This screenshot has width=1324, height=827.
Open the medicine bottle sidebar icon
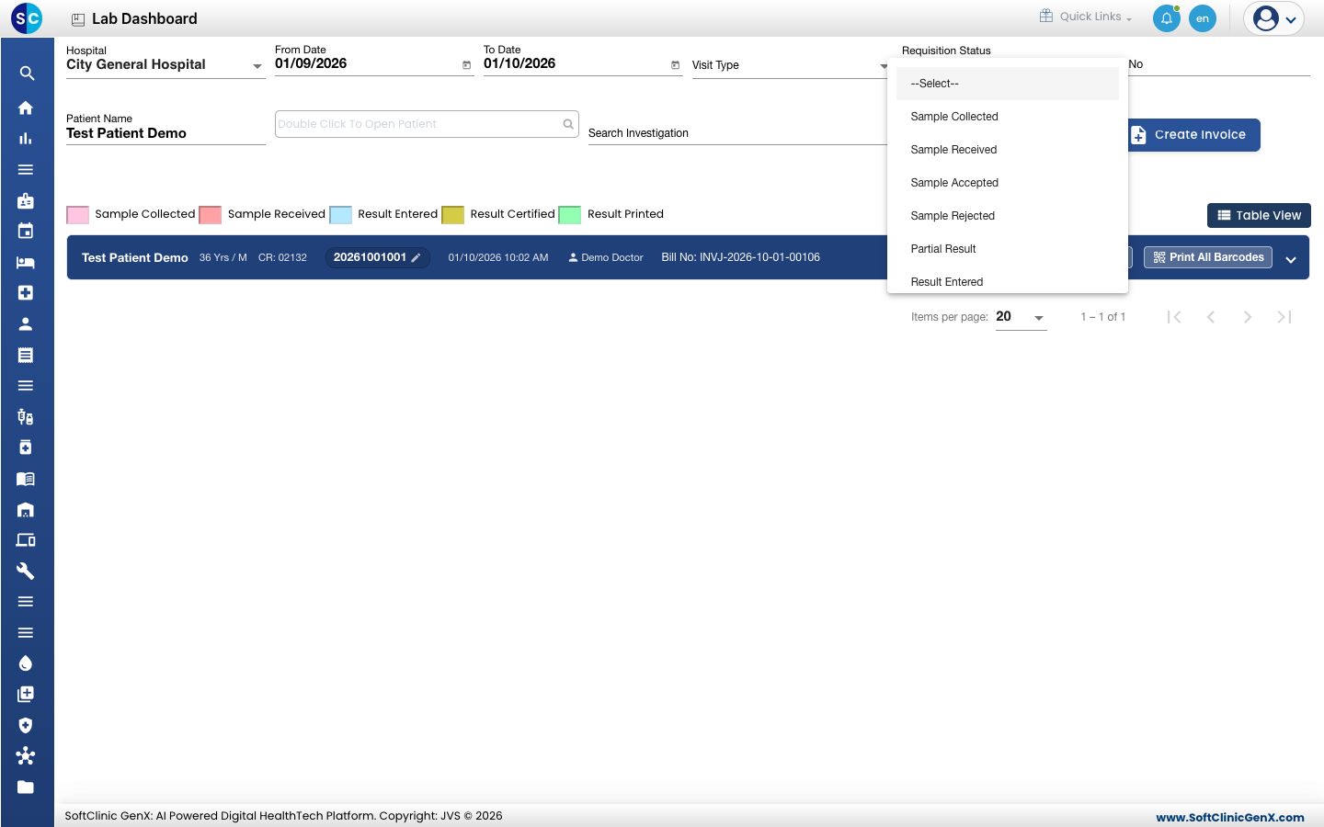(x=26, y=447)
